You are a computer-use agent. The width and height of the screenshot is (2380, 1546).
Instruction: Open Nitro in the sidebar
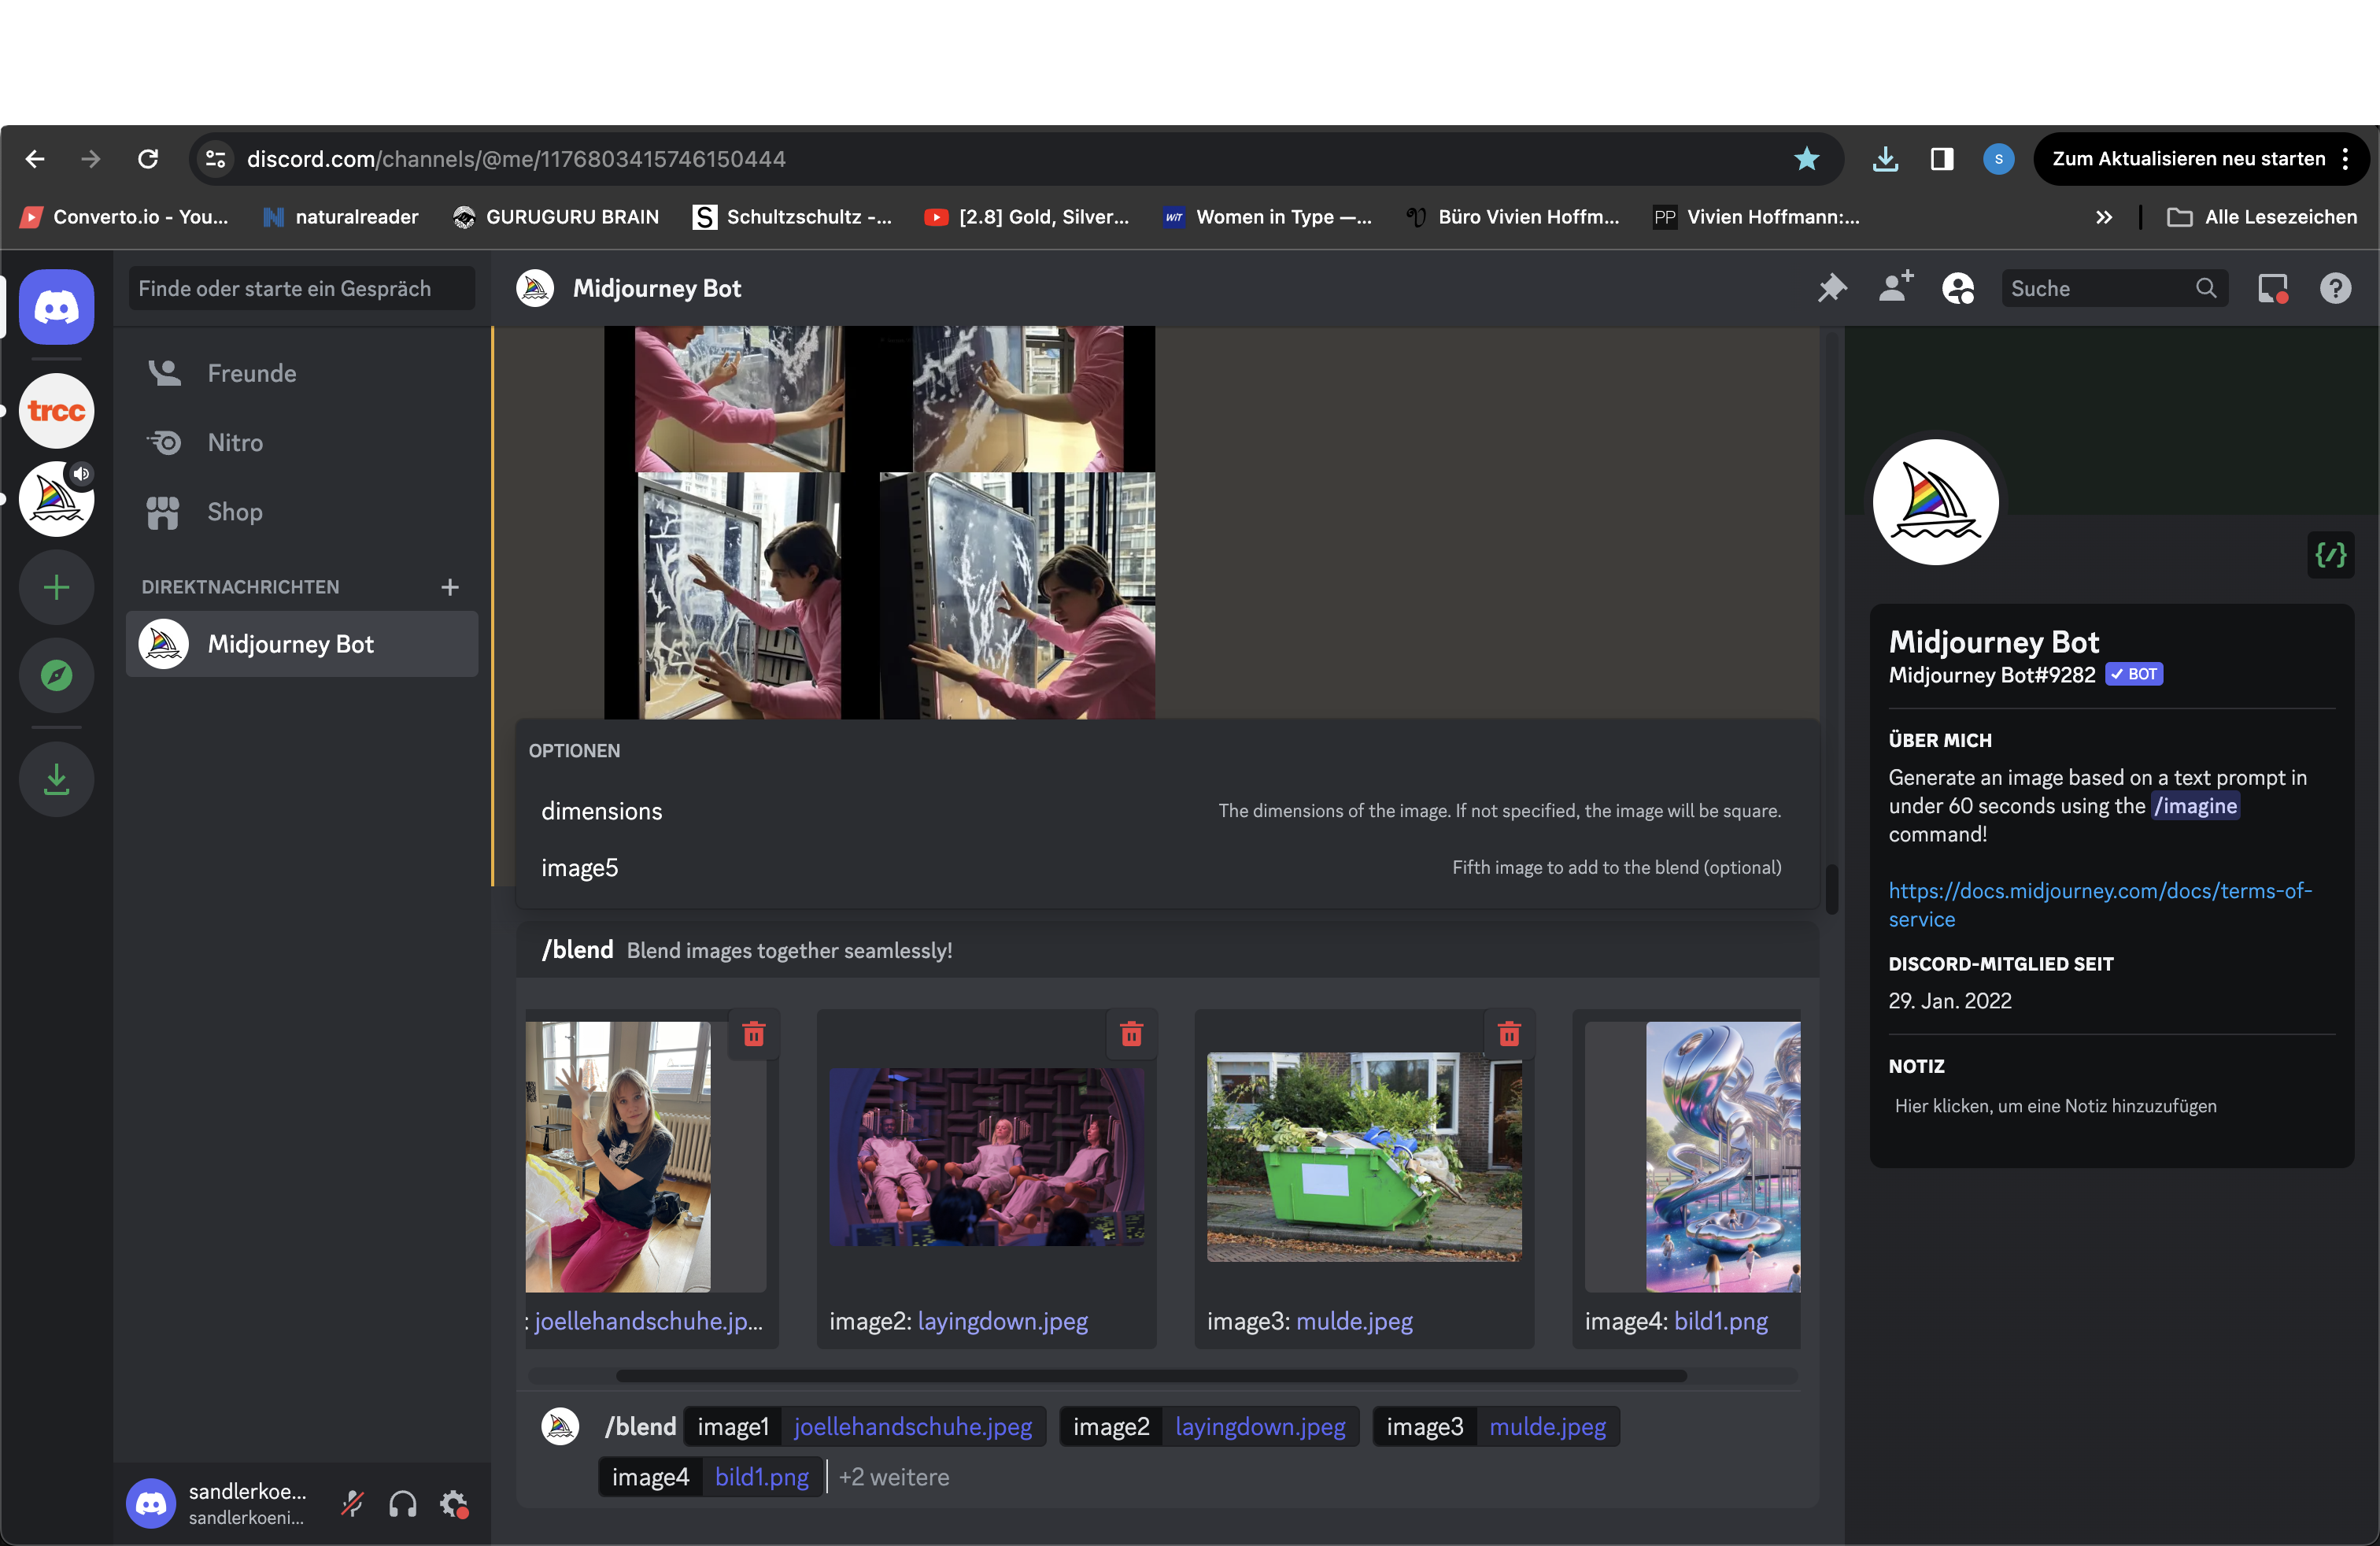click(301, 442)
